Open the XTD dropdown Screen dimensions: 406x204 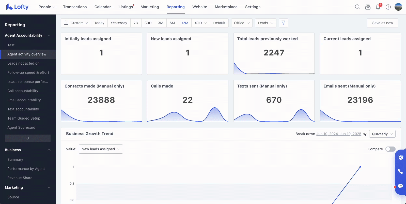[x=201, y=23]
